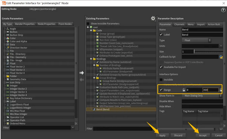Click the left arrow to remove parameter
Screen dimensions: 227x139
coord(82,80)
